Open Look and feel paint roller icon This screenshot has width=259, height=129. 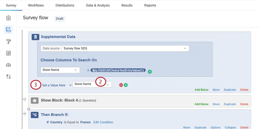[8, 41]
